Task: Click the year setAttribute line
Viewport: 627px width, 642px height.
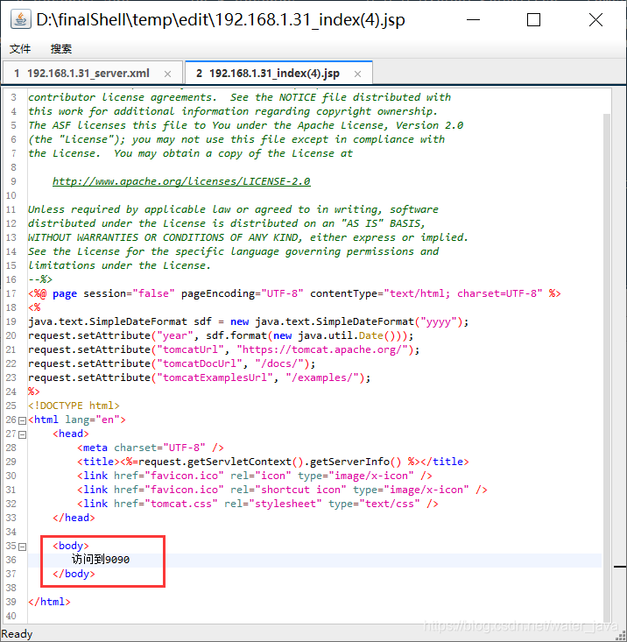Action: (221, 335)
